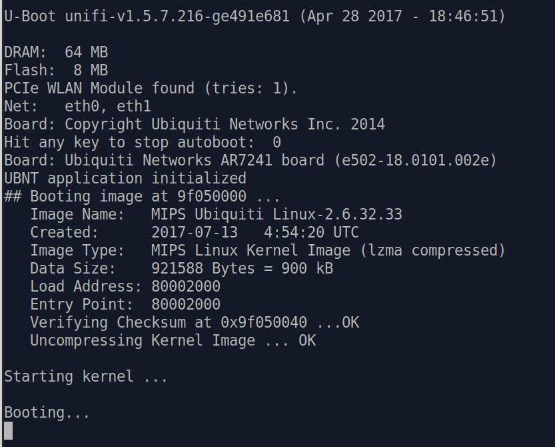The width and height of the screenshot is (555, 447).
Task: Click the Entry Point 80002000 value
Action: [x=186, y=304]
